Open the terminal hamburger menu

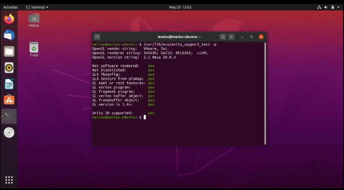tap(231, 37)
